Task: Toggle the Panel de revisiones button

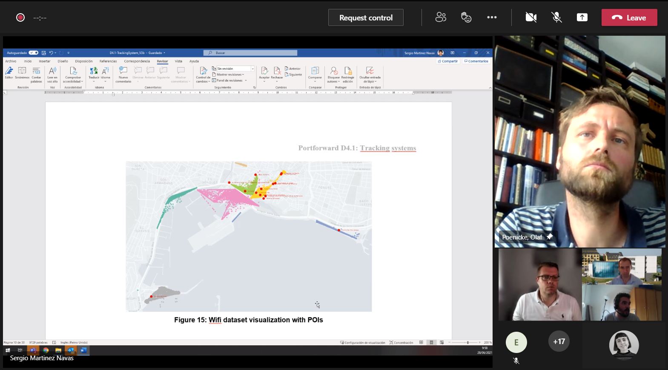Action: pyautogui.click(x=227, y=80)
